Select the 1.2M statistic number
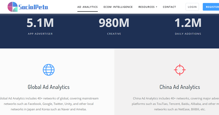219x115 pixels. tap(188, 23)
